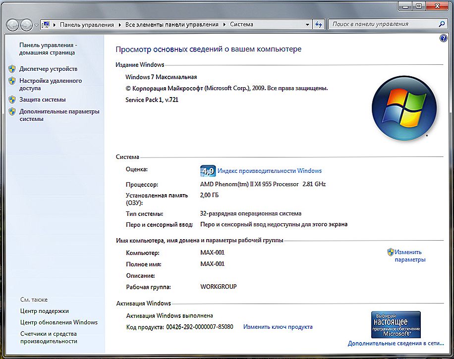The image size is (454, 359).
Task: Click the 4,9 performance score badge
Action: [208, 171]
